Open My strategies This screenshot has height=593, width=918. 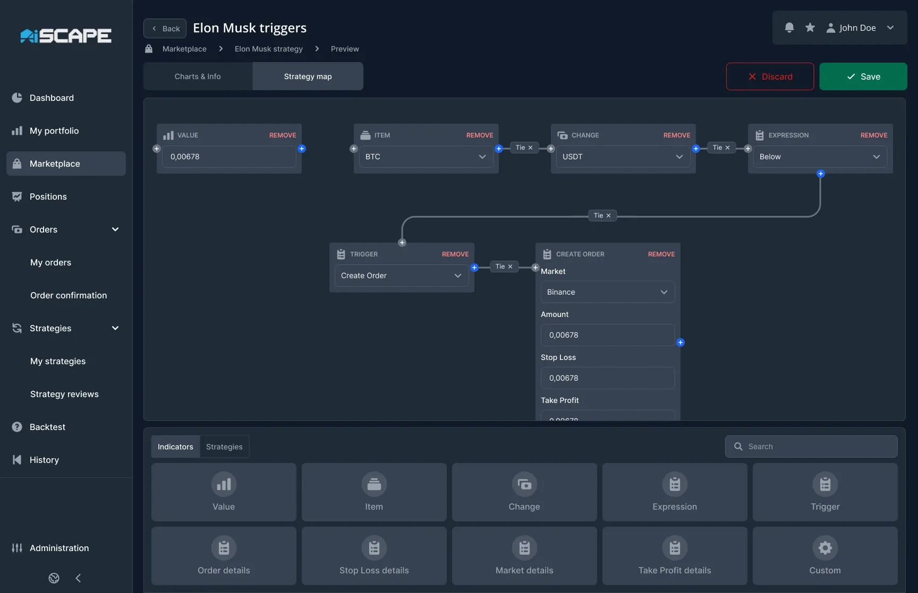[x=58, y=361]
